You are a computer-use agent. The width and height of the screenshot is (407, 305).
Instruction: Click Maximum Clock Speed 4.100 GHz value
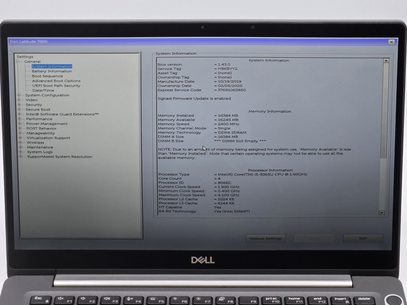228,195
